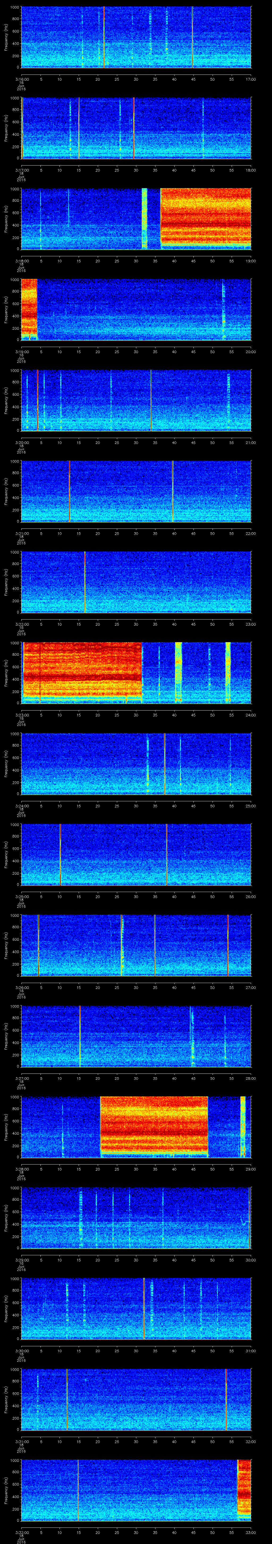Image resolution: width=272 pixels, height=1544 pixels.
Task: Click the vertical line at 32 s in 3:30:00 spectrogram
Action: click(144, 1308)
